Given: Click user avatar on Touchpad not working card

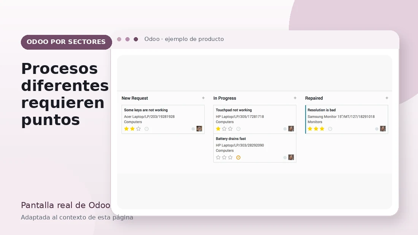Looking at the screenshot, I should (291, 128).
